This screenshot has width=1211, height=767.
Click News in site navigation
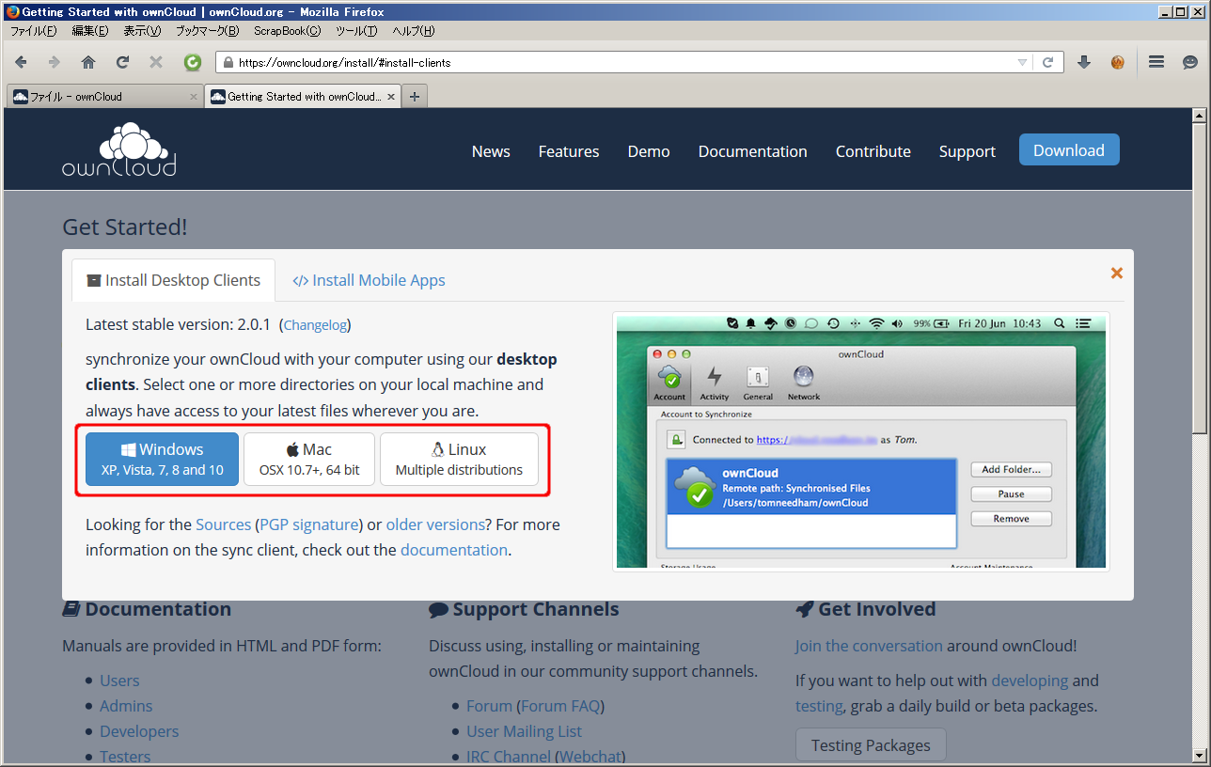pyautogui.click(x=491, y=151)
